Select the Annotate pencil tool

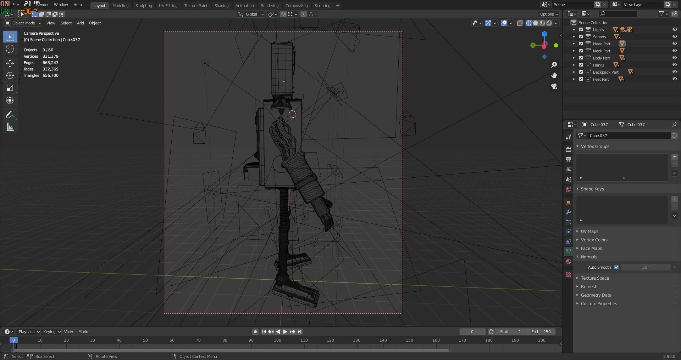pos(10,115)
